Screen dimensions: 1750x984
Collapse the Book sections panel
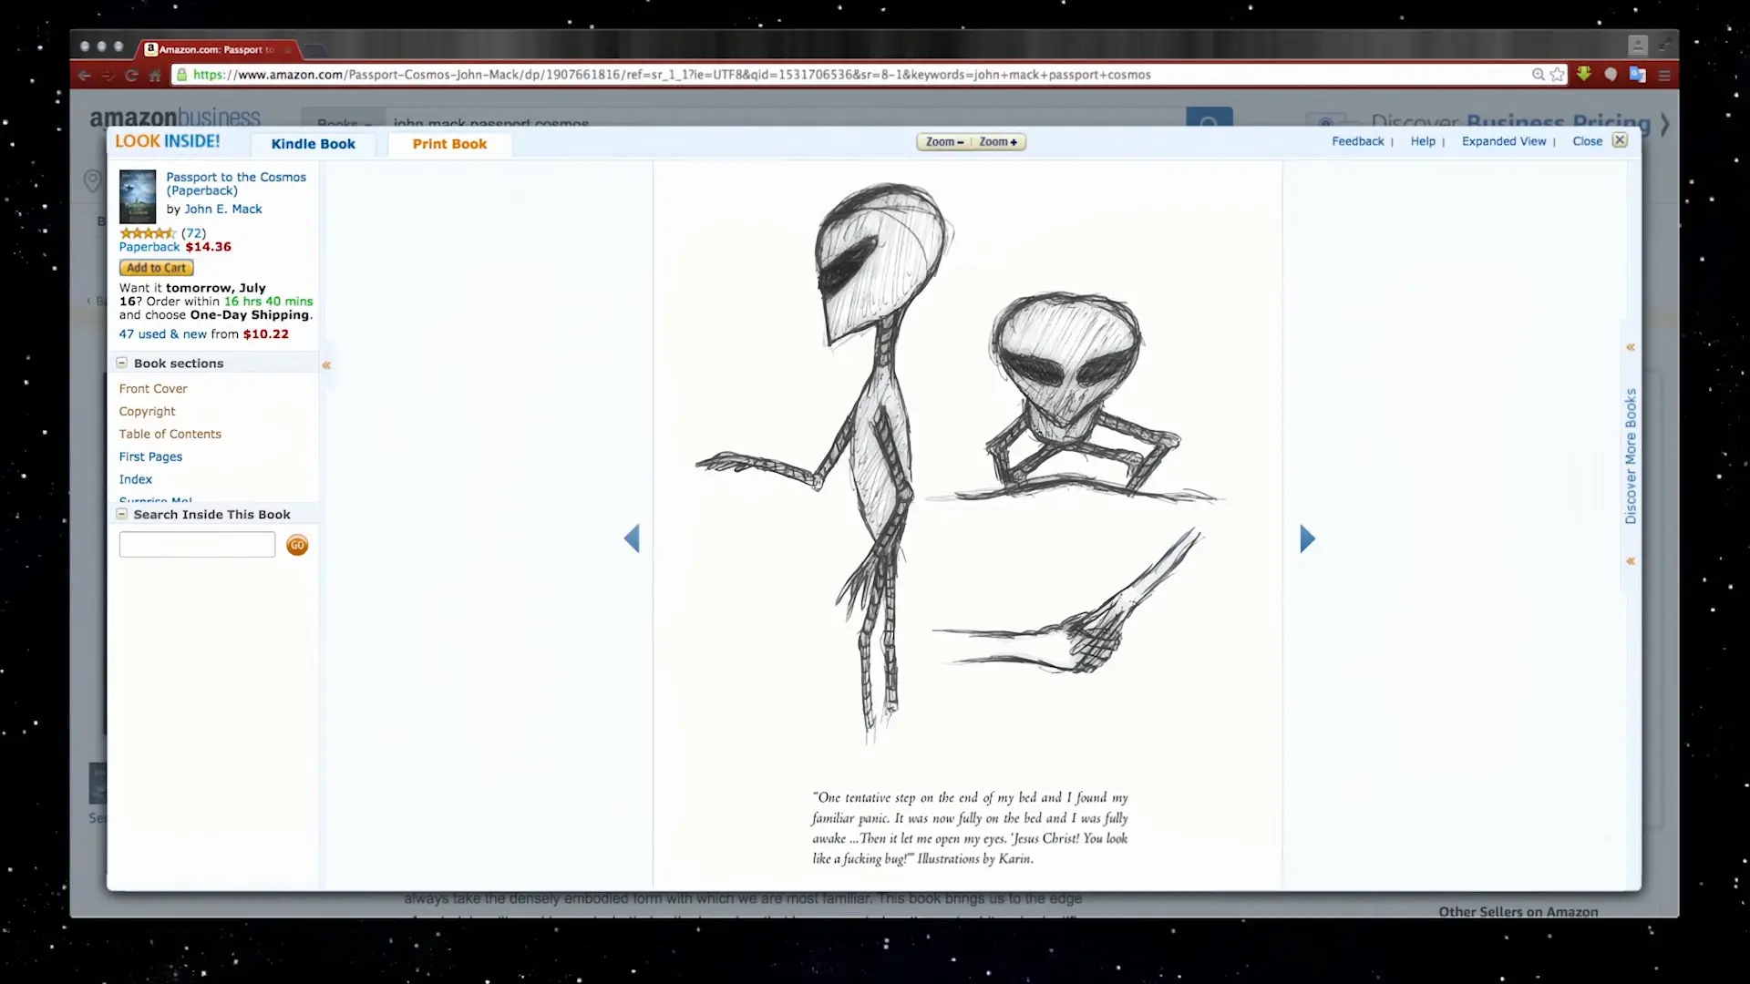121,363
